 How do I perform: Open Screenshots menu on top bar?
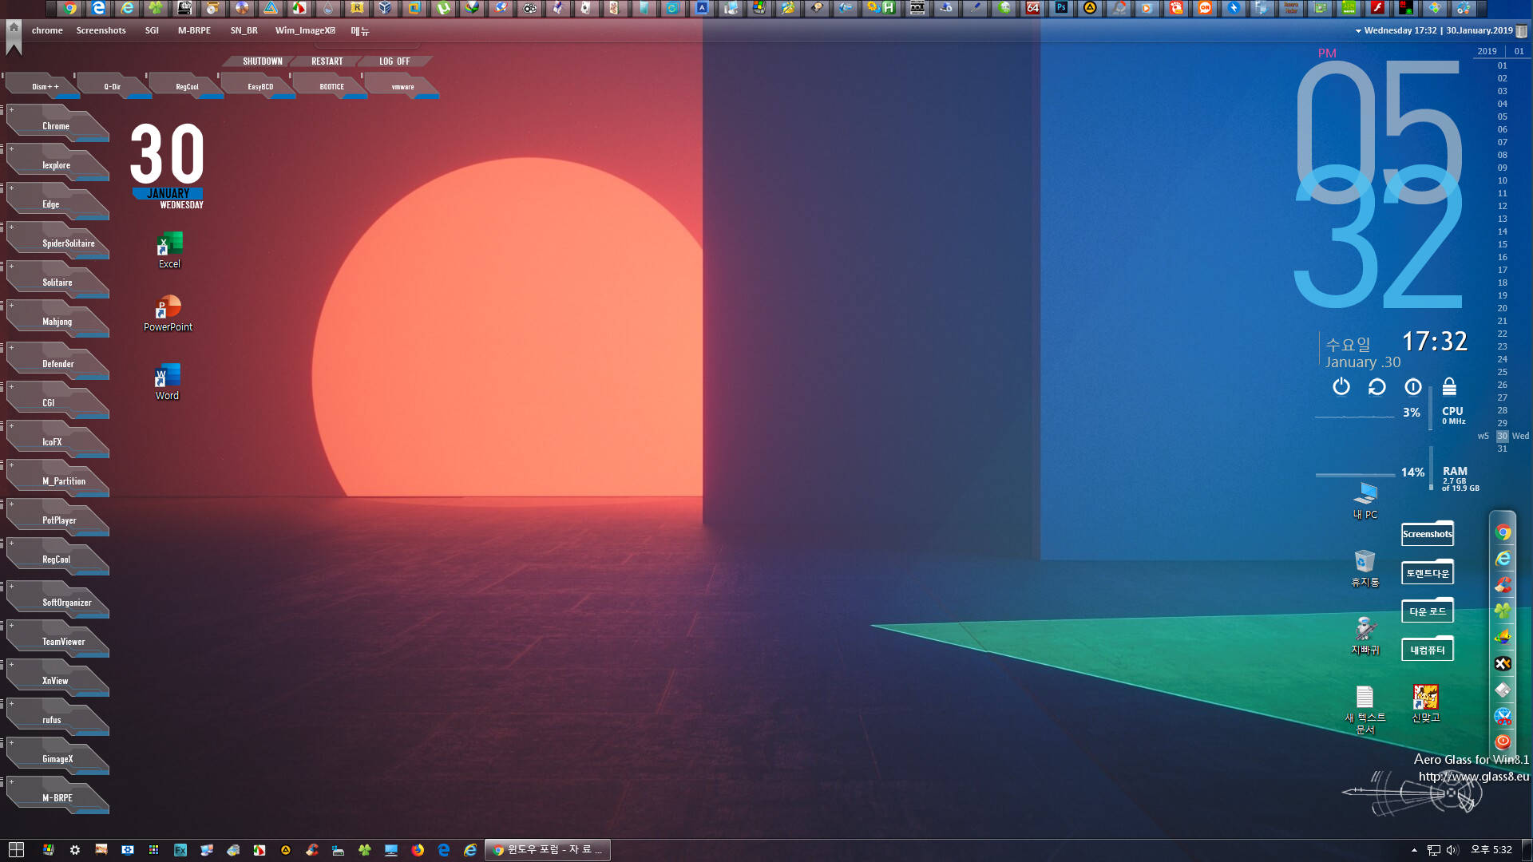click(101, 30)
